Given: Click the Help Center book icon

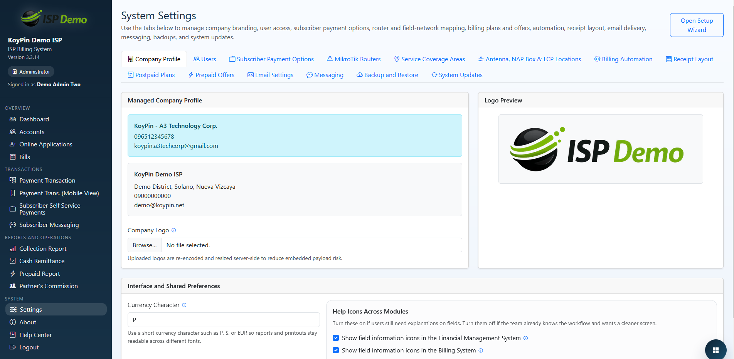Looking at the screenshot, I should click(x=13, y=335).
